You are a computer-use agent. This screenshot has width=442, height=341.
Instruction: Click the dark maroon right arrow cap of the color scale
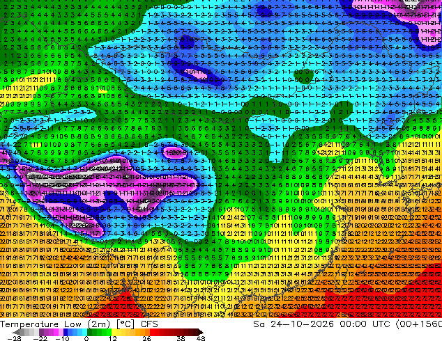point(201,332)
